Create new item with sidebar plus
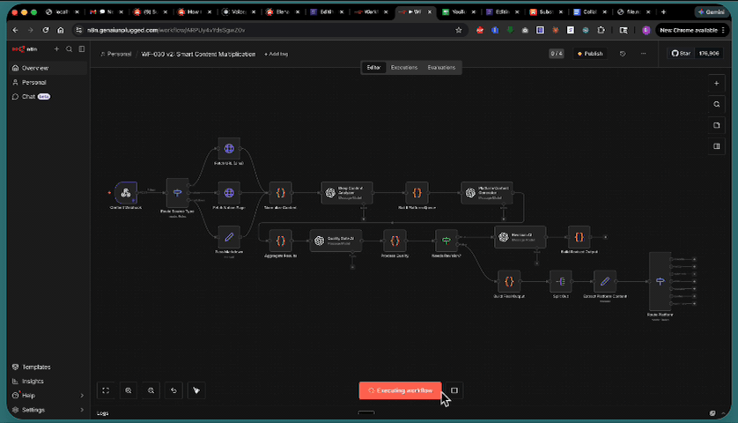 click(x=56, y=49)
